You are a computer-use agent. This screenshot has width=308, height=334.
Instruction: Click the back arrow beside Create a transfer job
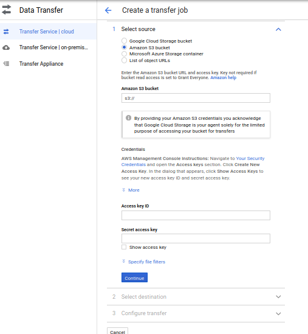coord(108,10)
